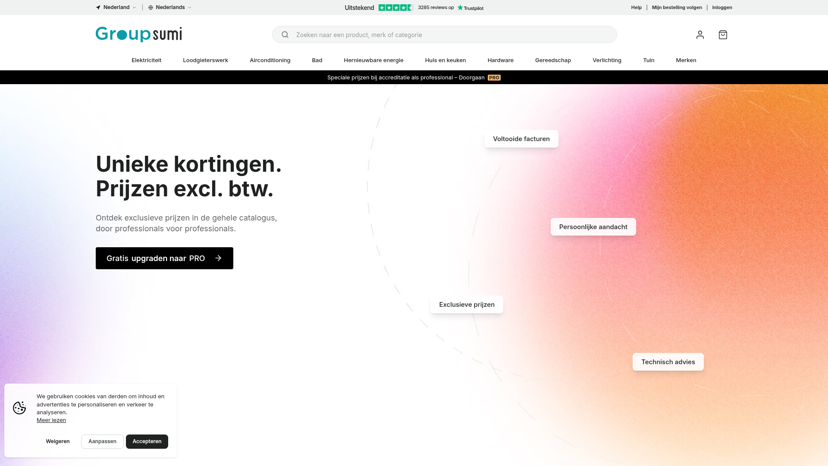Accept cookies with Accepteren button
Image resolution: width=828 pixels, height=466 pixels.
tap(147, 441)
